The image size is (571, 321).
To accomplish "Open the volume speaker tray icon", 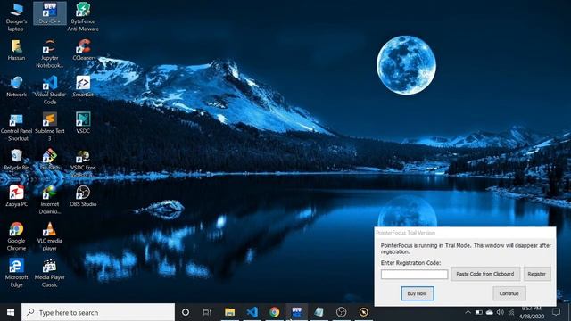I will coord(501,312).
